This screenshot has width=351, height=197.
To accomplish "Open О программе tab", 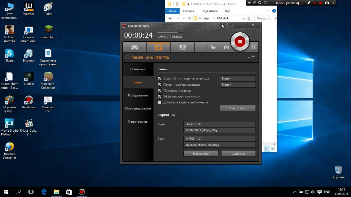I will [x=138, y=122].
